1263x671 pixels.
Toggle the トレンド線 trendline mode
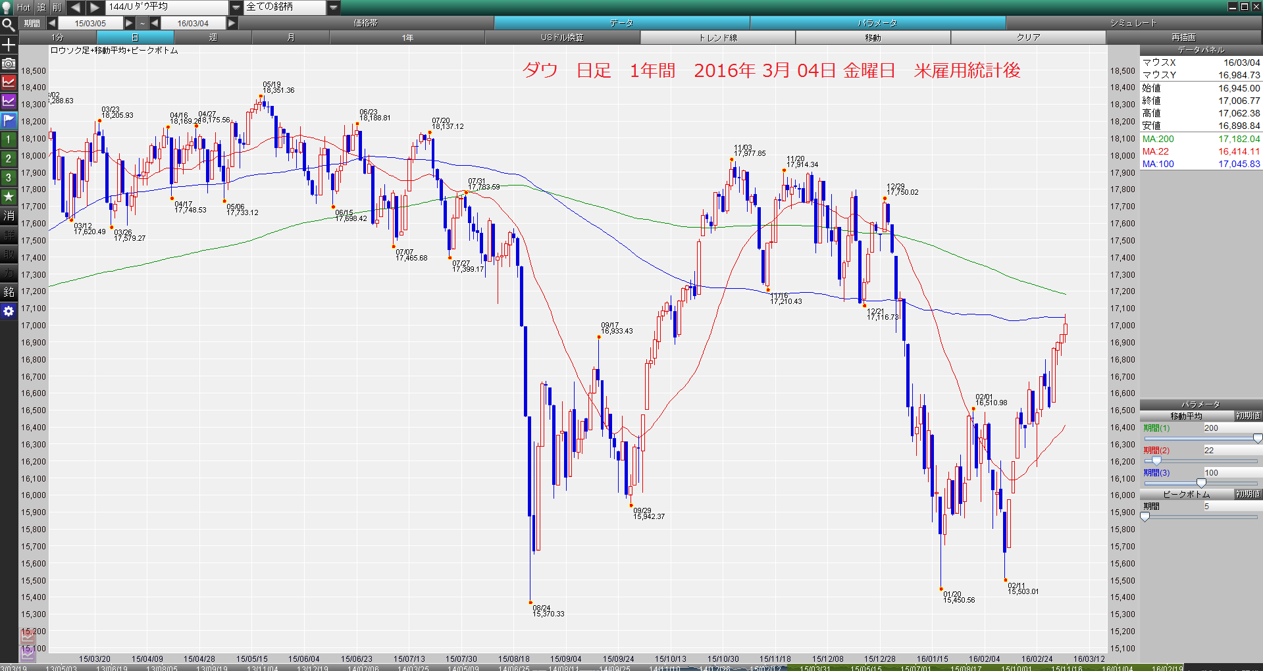pyautogui.click(x=718, y=37)
